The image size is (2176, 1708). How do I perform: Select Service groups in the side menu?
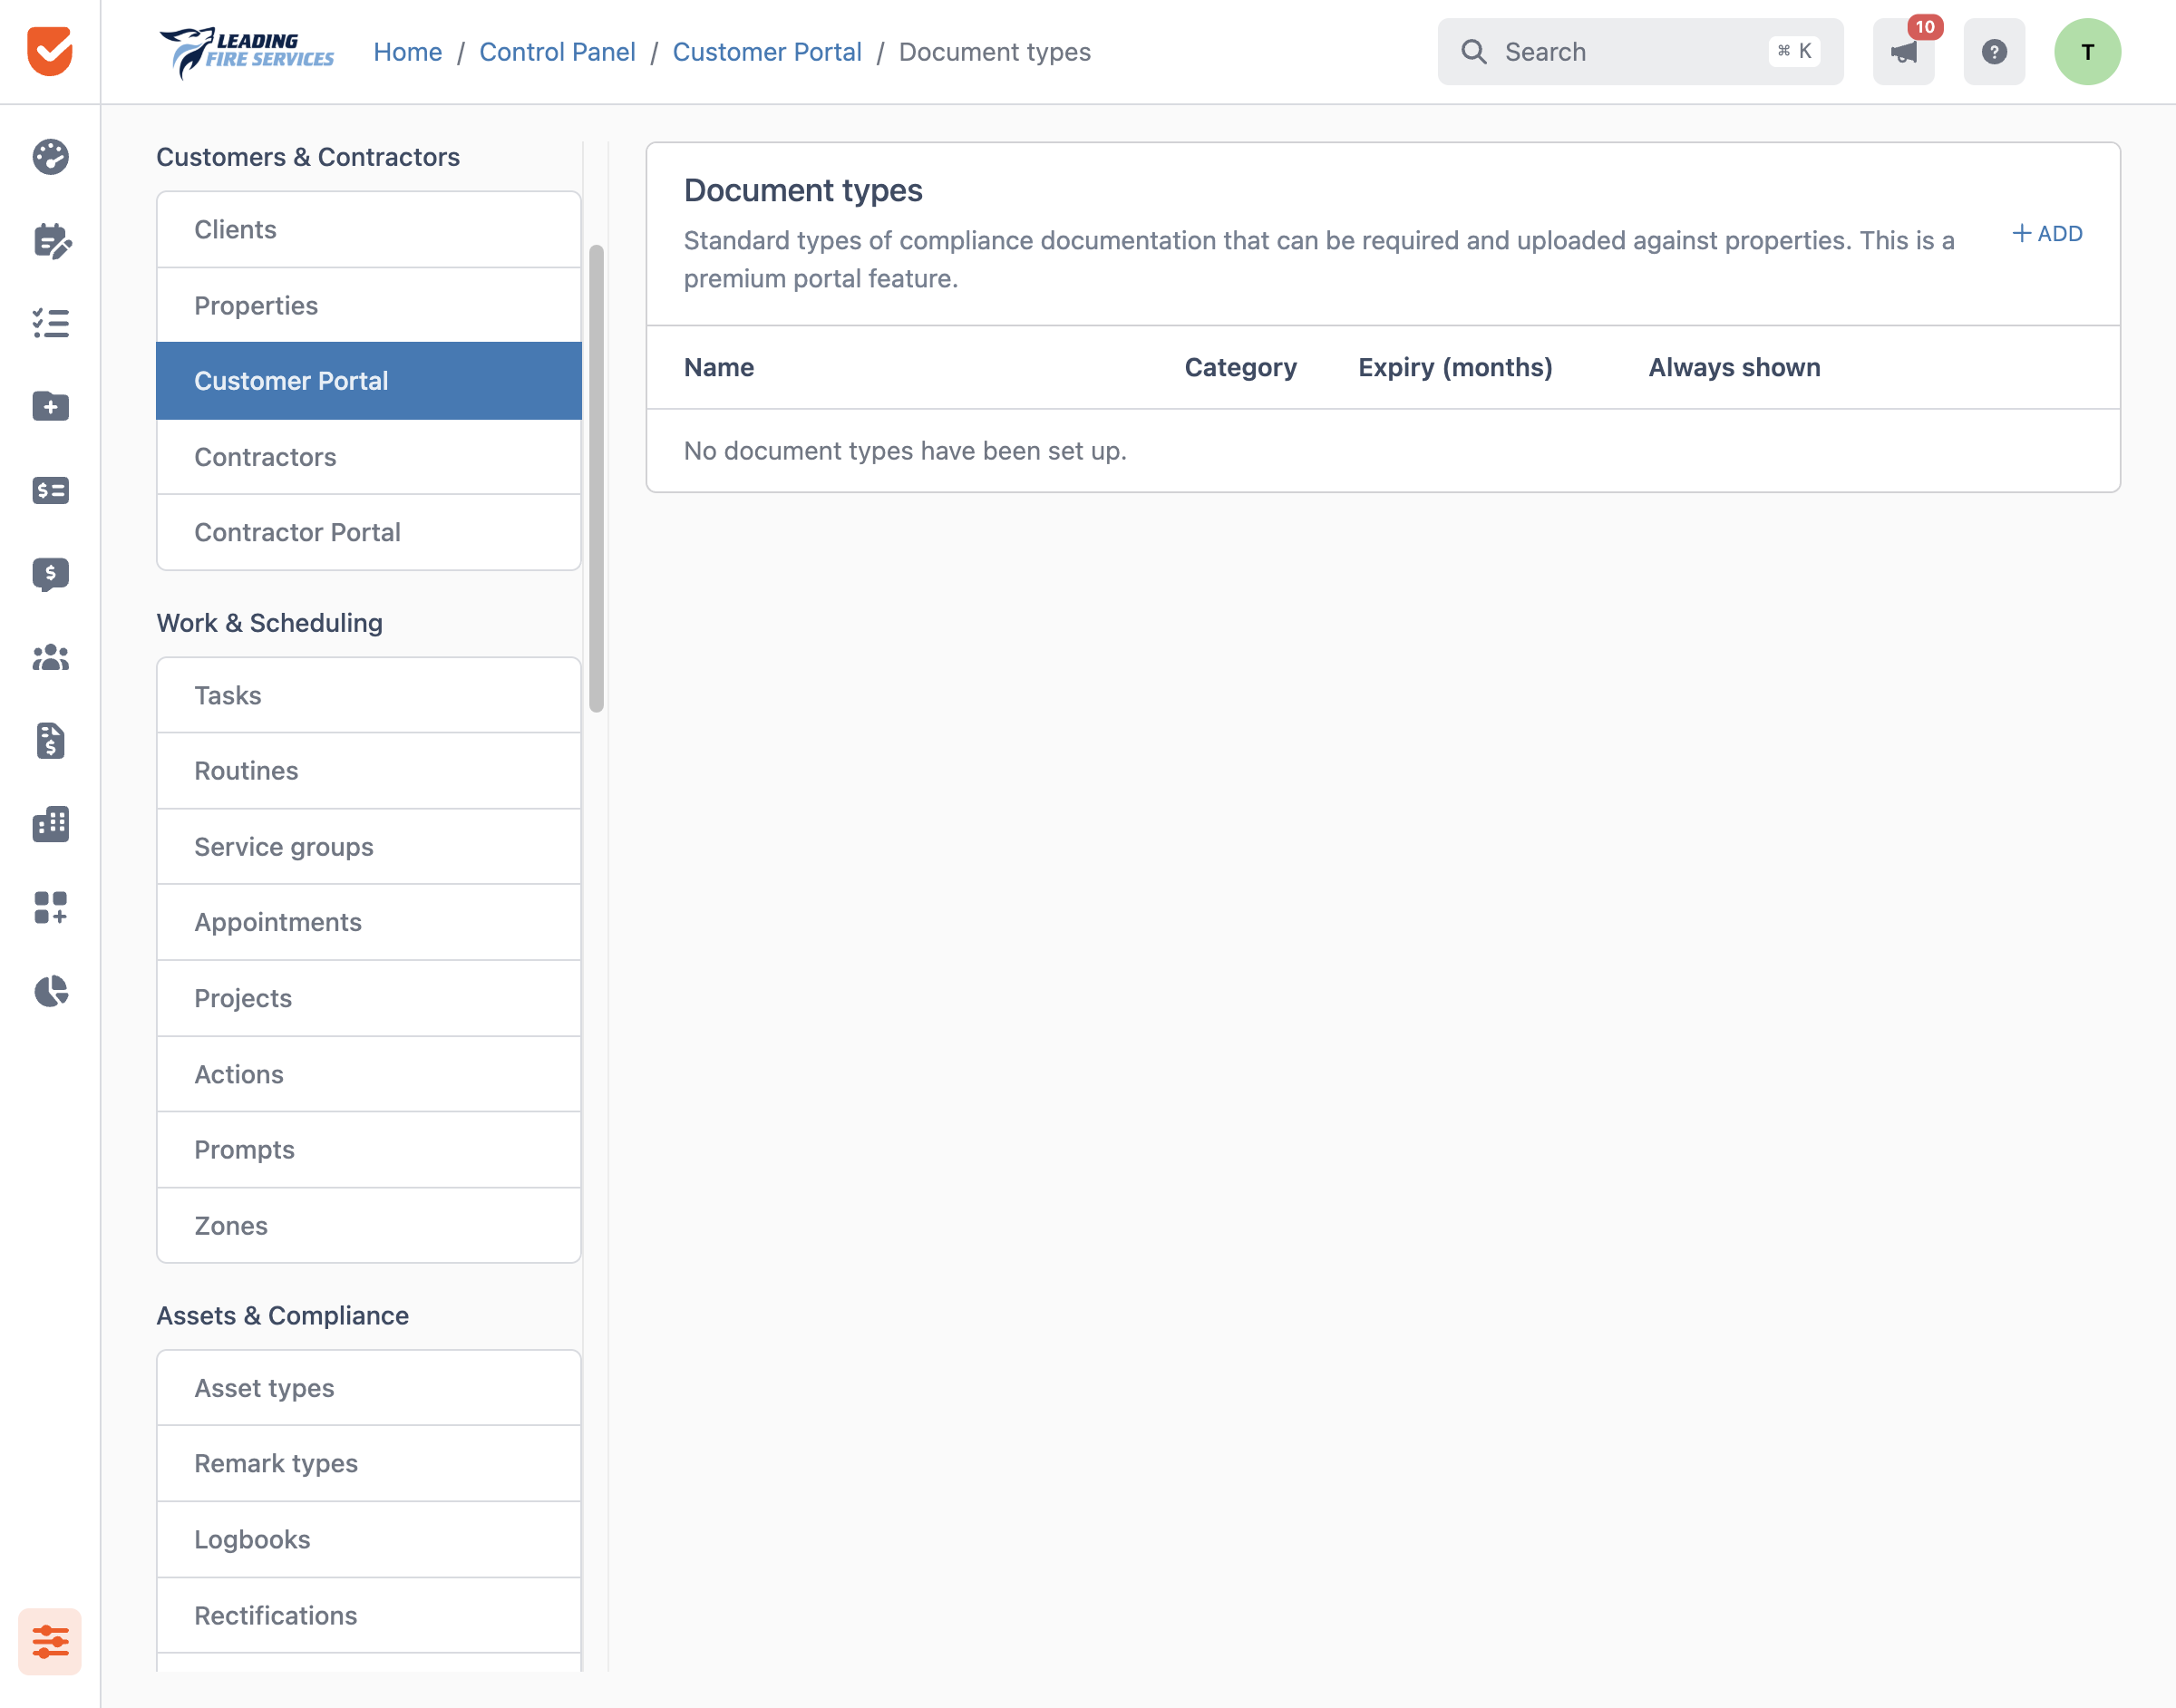click(x=369, y=847)
